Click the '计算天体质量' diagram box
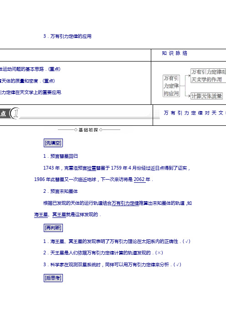The width and height of the screenshot is (226, 320). tap(206, 96)
